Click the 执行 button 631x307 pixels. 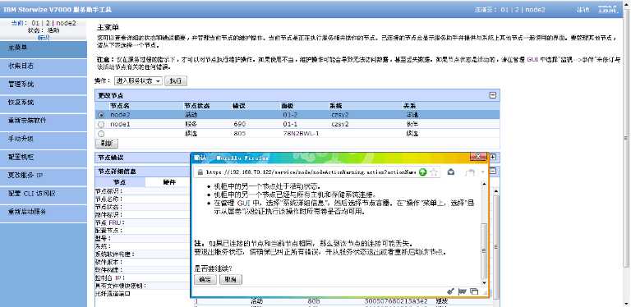pyautogui.click(x=176, y=80)
